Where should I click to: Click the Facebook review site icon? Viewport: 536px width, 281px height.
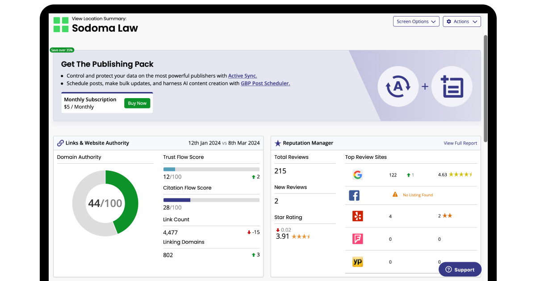(354, 195)
